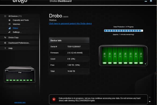Click the approx. 1 minute remaining text
Screen dimensions: 157x105
[123, 34]
